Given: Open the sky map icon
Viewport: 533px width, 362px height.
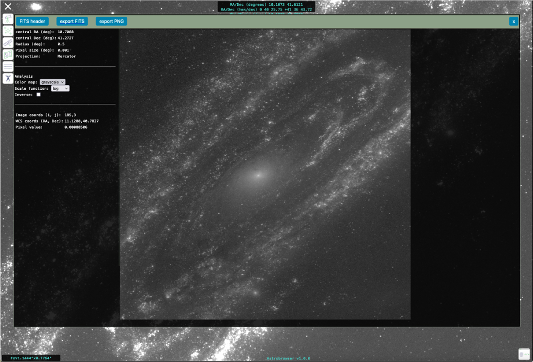Looking at the screenshot, I should click(8, 55).
